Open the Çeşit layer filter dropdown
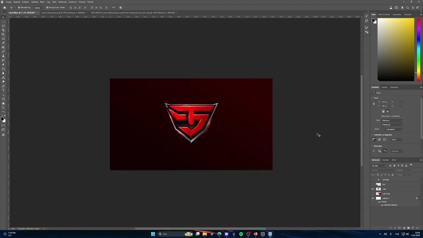Viewport: 423px width, 238px height. (x=378, y=166)
